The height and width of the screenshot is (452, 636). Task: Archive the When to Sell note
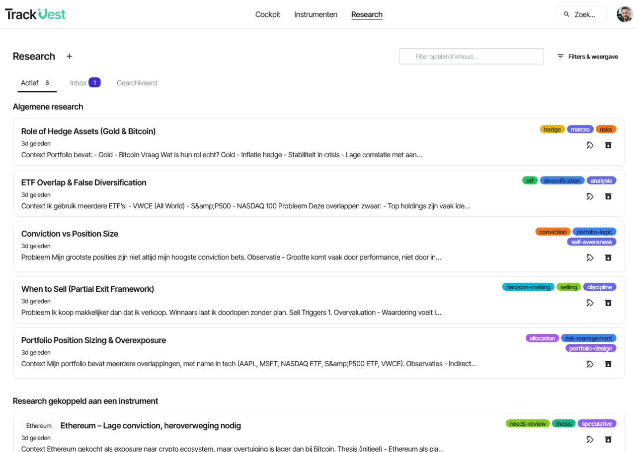608,303
